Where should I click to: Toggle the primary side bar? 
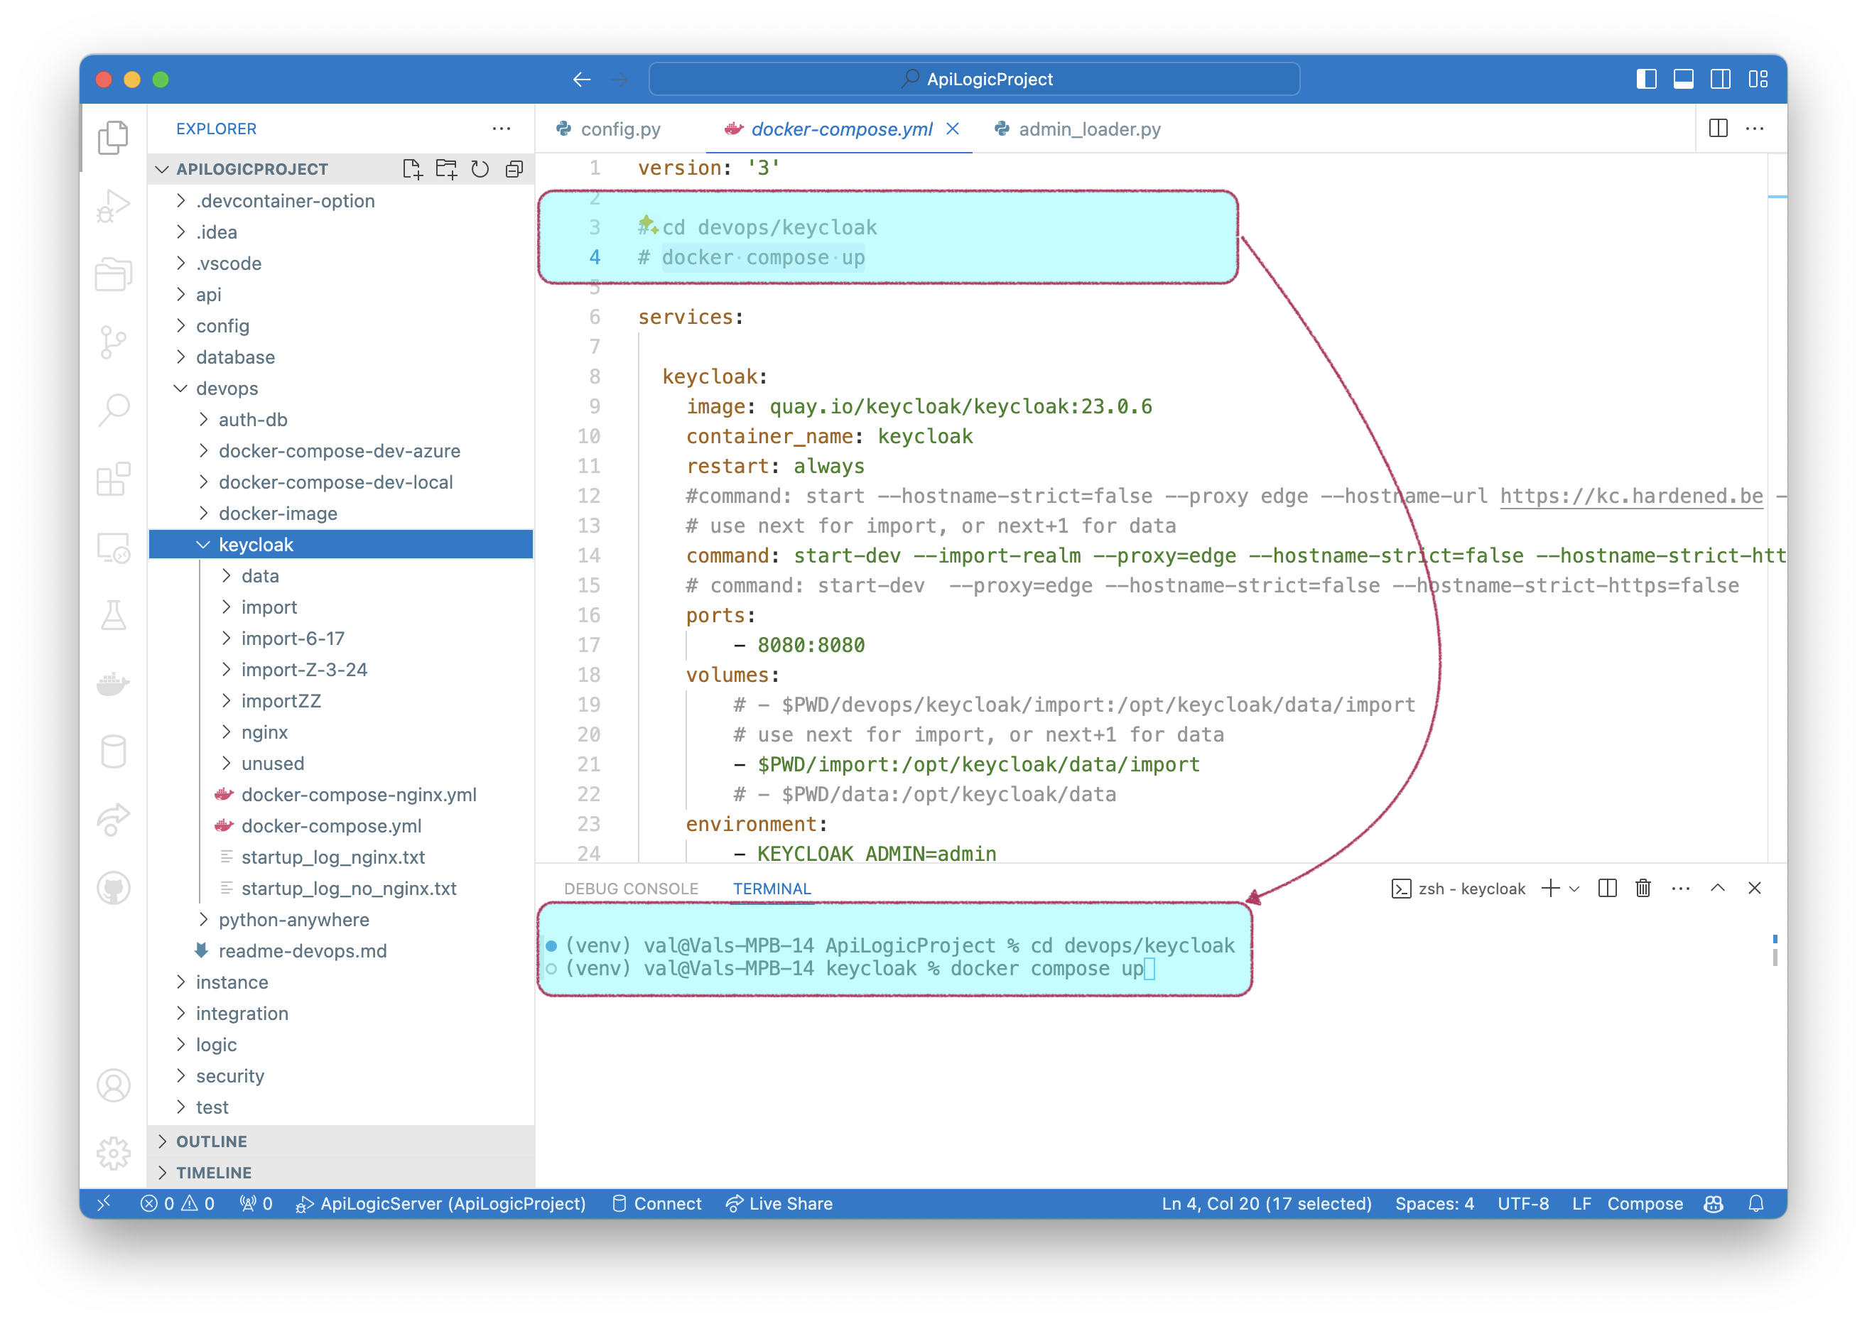1646,79
